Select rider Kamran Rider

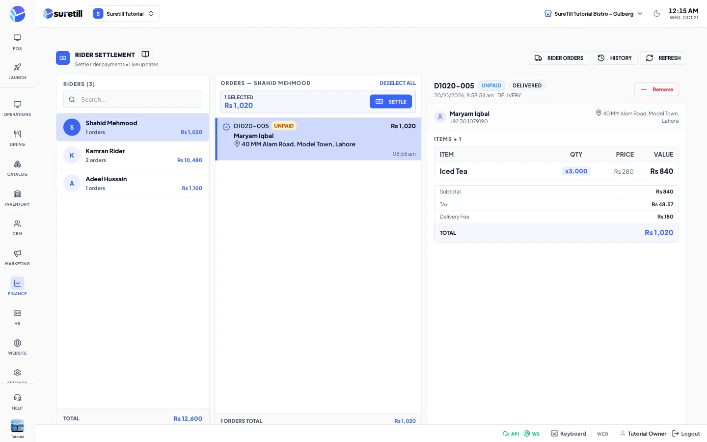[133, 155]
